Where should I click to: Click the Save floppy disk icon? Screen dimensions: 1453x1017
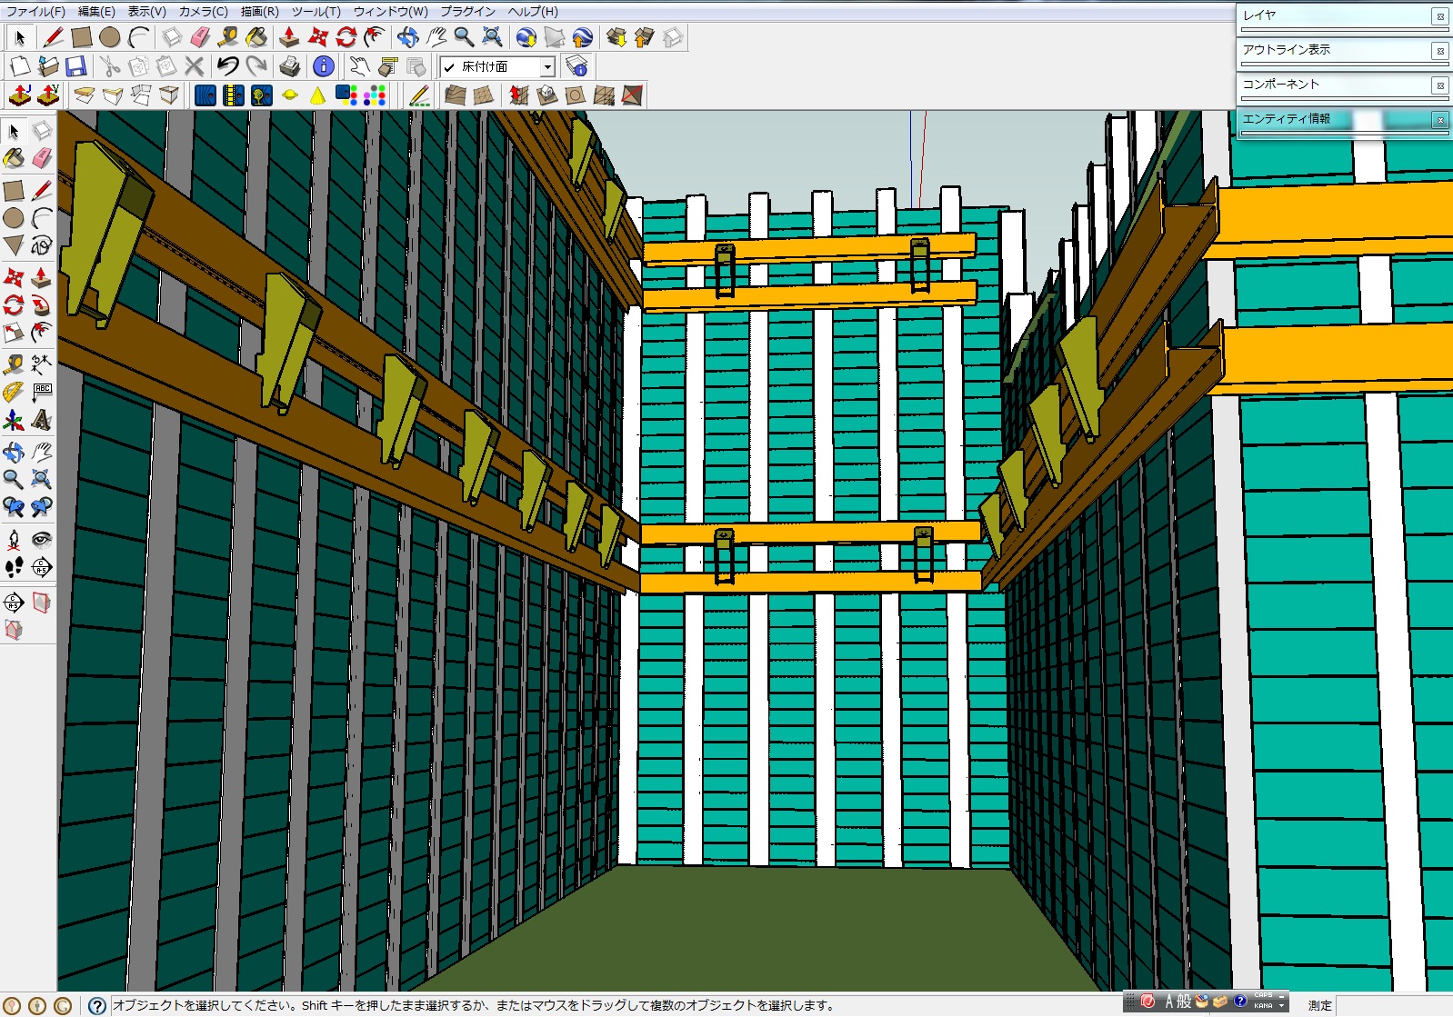(75, 66)
